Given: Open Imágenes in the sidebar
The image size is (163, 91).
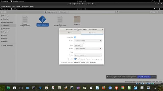Looking at the screenshot, I should click(x=6, y=32).
